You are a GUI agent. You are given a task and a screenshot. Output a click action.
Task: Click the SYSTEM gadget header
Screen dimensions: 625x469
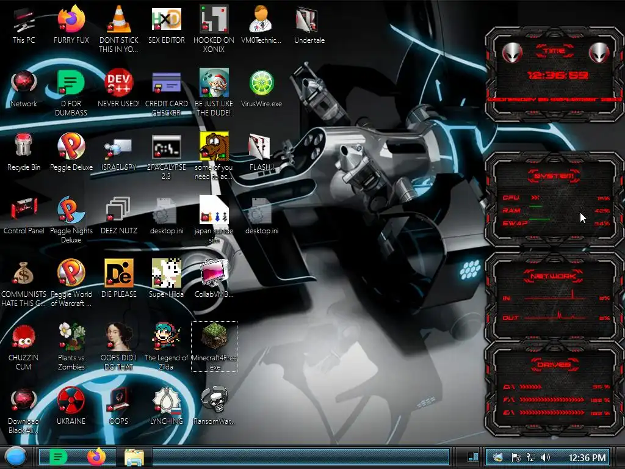click(x=554, y=176)
